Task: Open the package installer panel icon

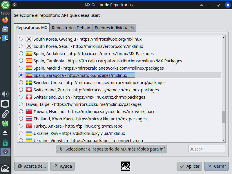Action: click(x=5, y=38)
